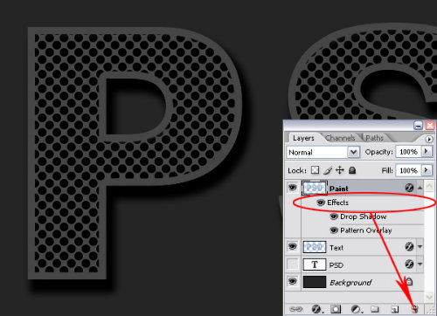Screen dimensions: 437x316
Task: Enable lock image pixels brush icon
Action: [328, 170]
